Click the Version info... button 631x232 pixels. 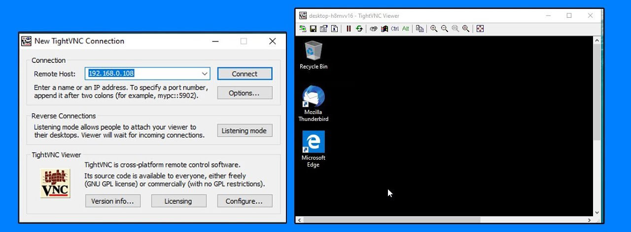click(x=112, y=201)
